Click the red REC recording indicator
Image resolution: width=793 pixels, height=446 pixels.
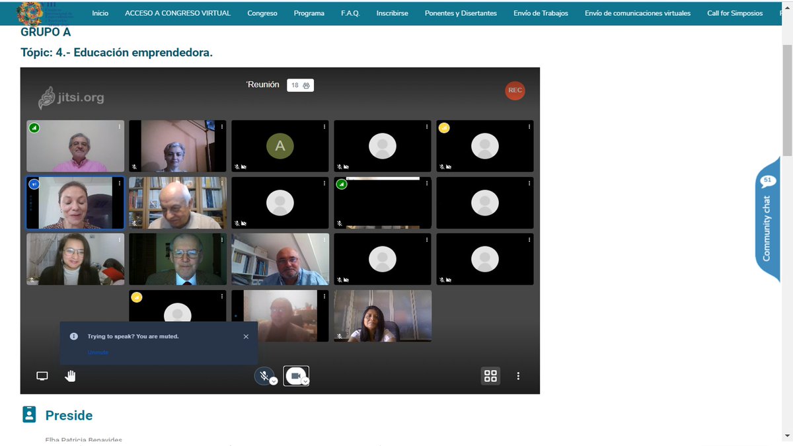click(515, 91)
